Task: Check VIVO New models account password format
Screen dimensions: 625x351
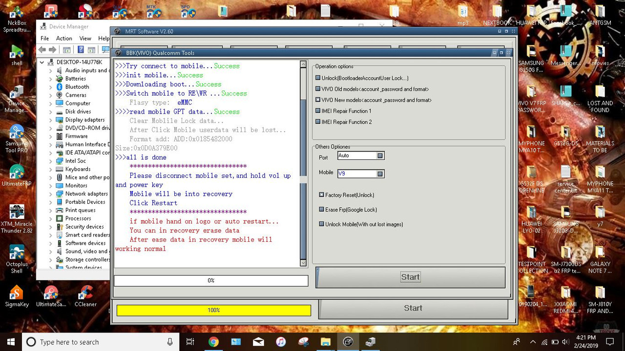Action: click(318, 100)
